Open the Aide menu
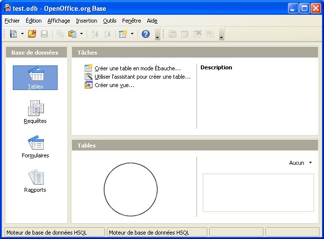The image size is (324, 239). [152, 21]
